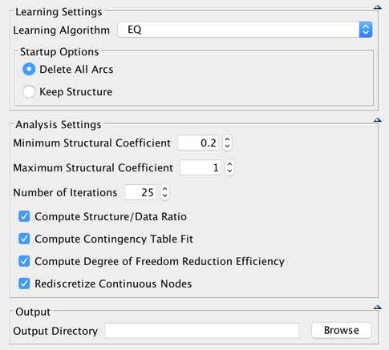389x350 pixels.
Task: Toggle Compute Contingency Table Fit checkbox
Action: pos(24,239)
